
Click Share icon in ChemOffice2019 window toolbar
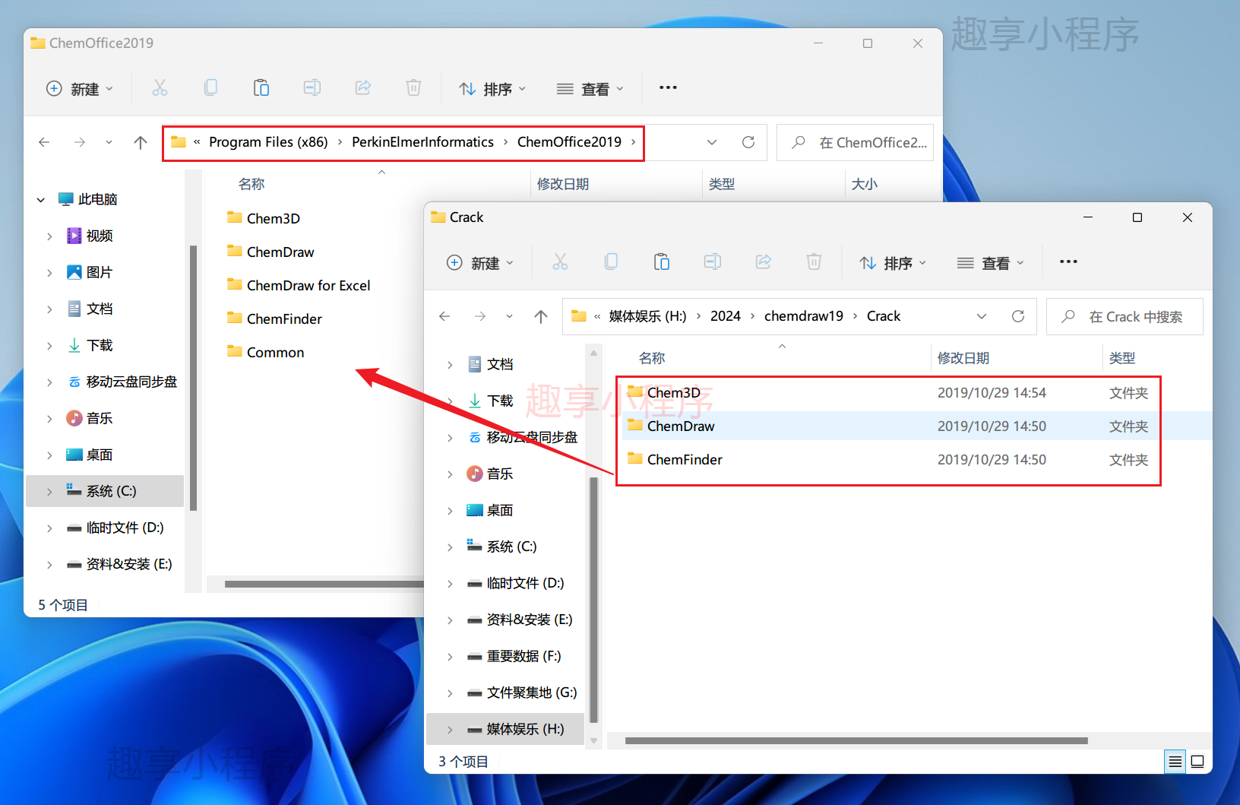pyautogui.click(x=363, y=88)
